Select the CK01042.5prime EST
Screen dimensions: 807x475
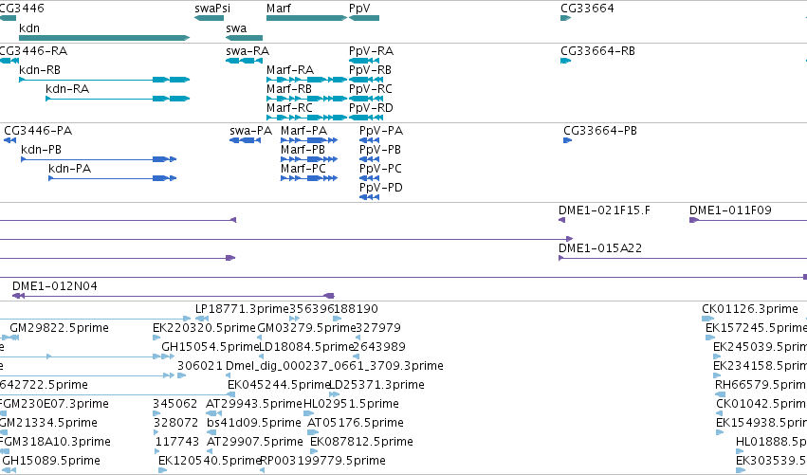[x=720, y=413]
